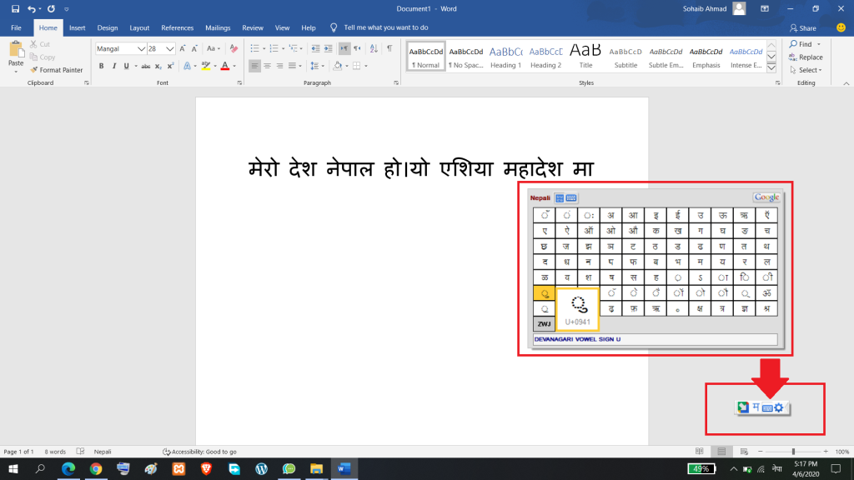Screen dimensions: 854x480
Task: Open Google Input Tools settings gear
Action: (x=779, y=407)
